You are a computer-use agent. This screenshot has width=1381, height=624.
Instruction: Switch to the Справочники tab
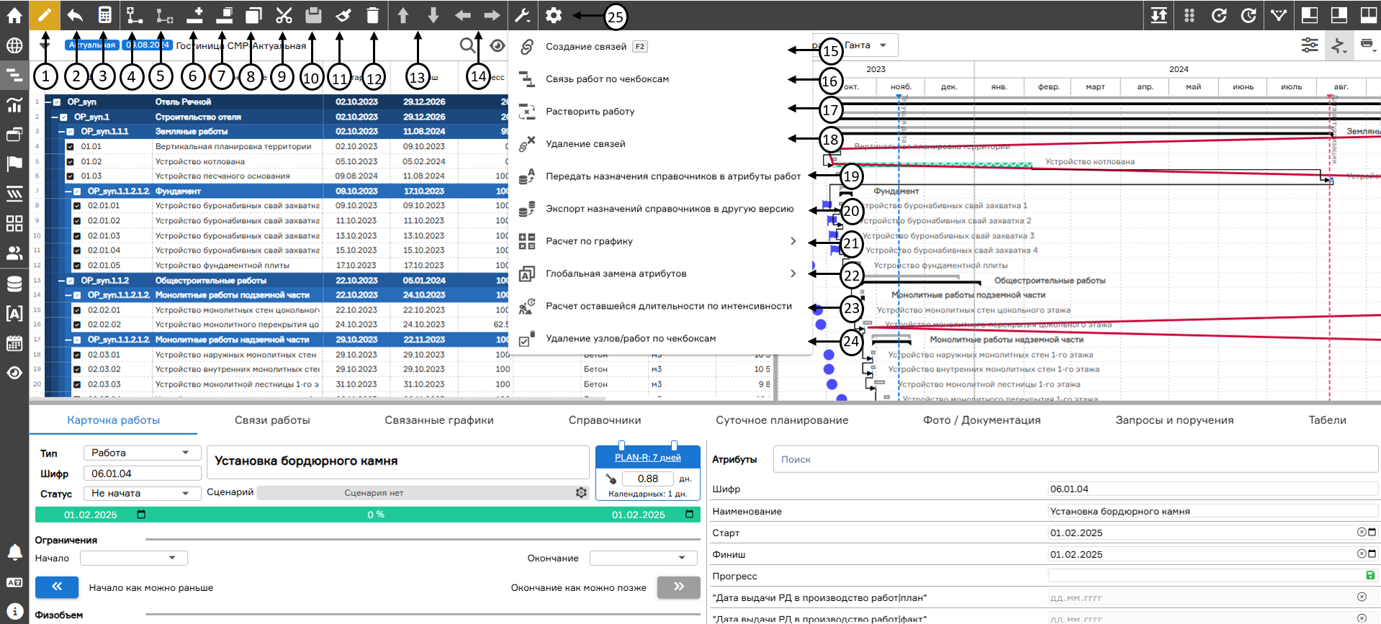(605, 420)
